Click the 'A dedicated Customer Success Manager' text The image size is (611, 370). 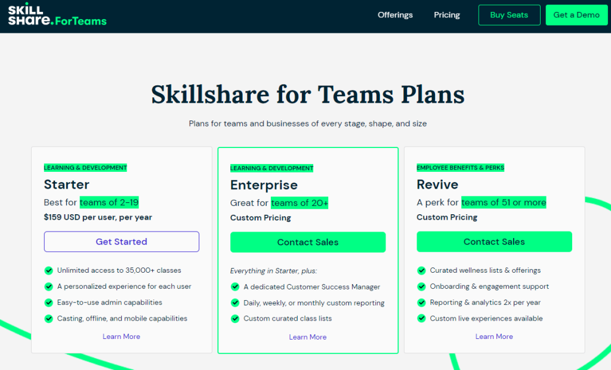311,286
